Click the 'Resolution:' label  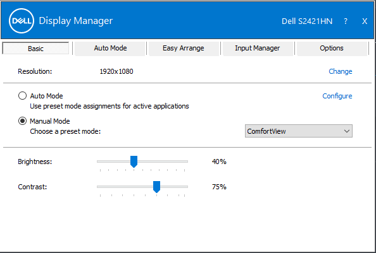[35, 71]
